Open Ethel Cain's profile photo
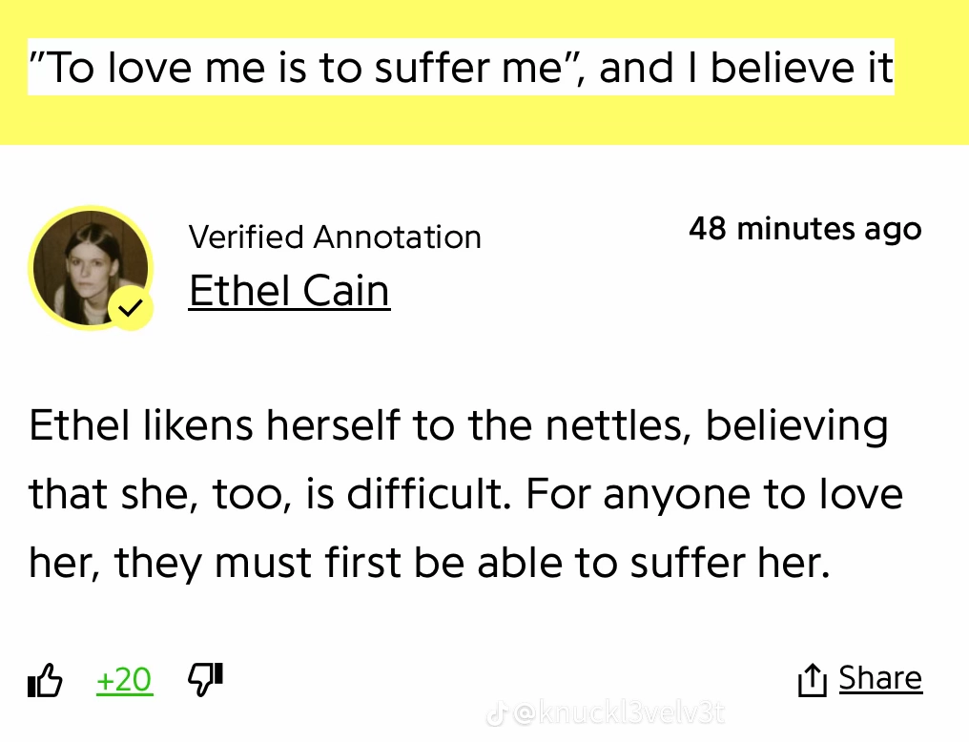 (x=91, y=267)
